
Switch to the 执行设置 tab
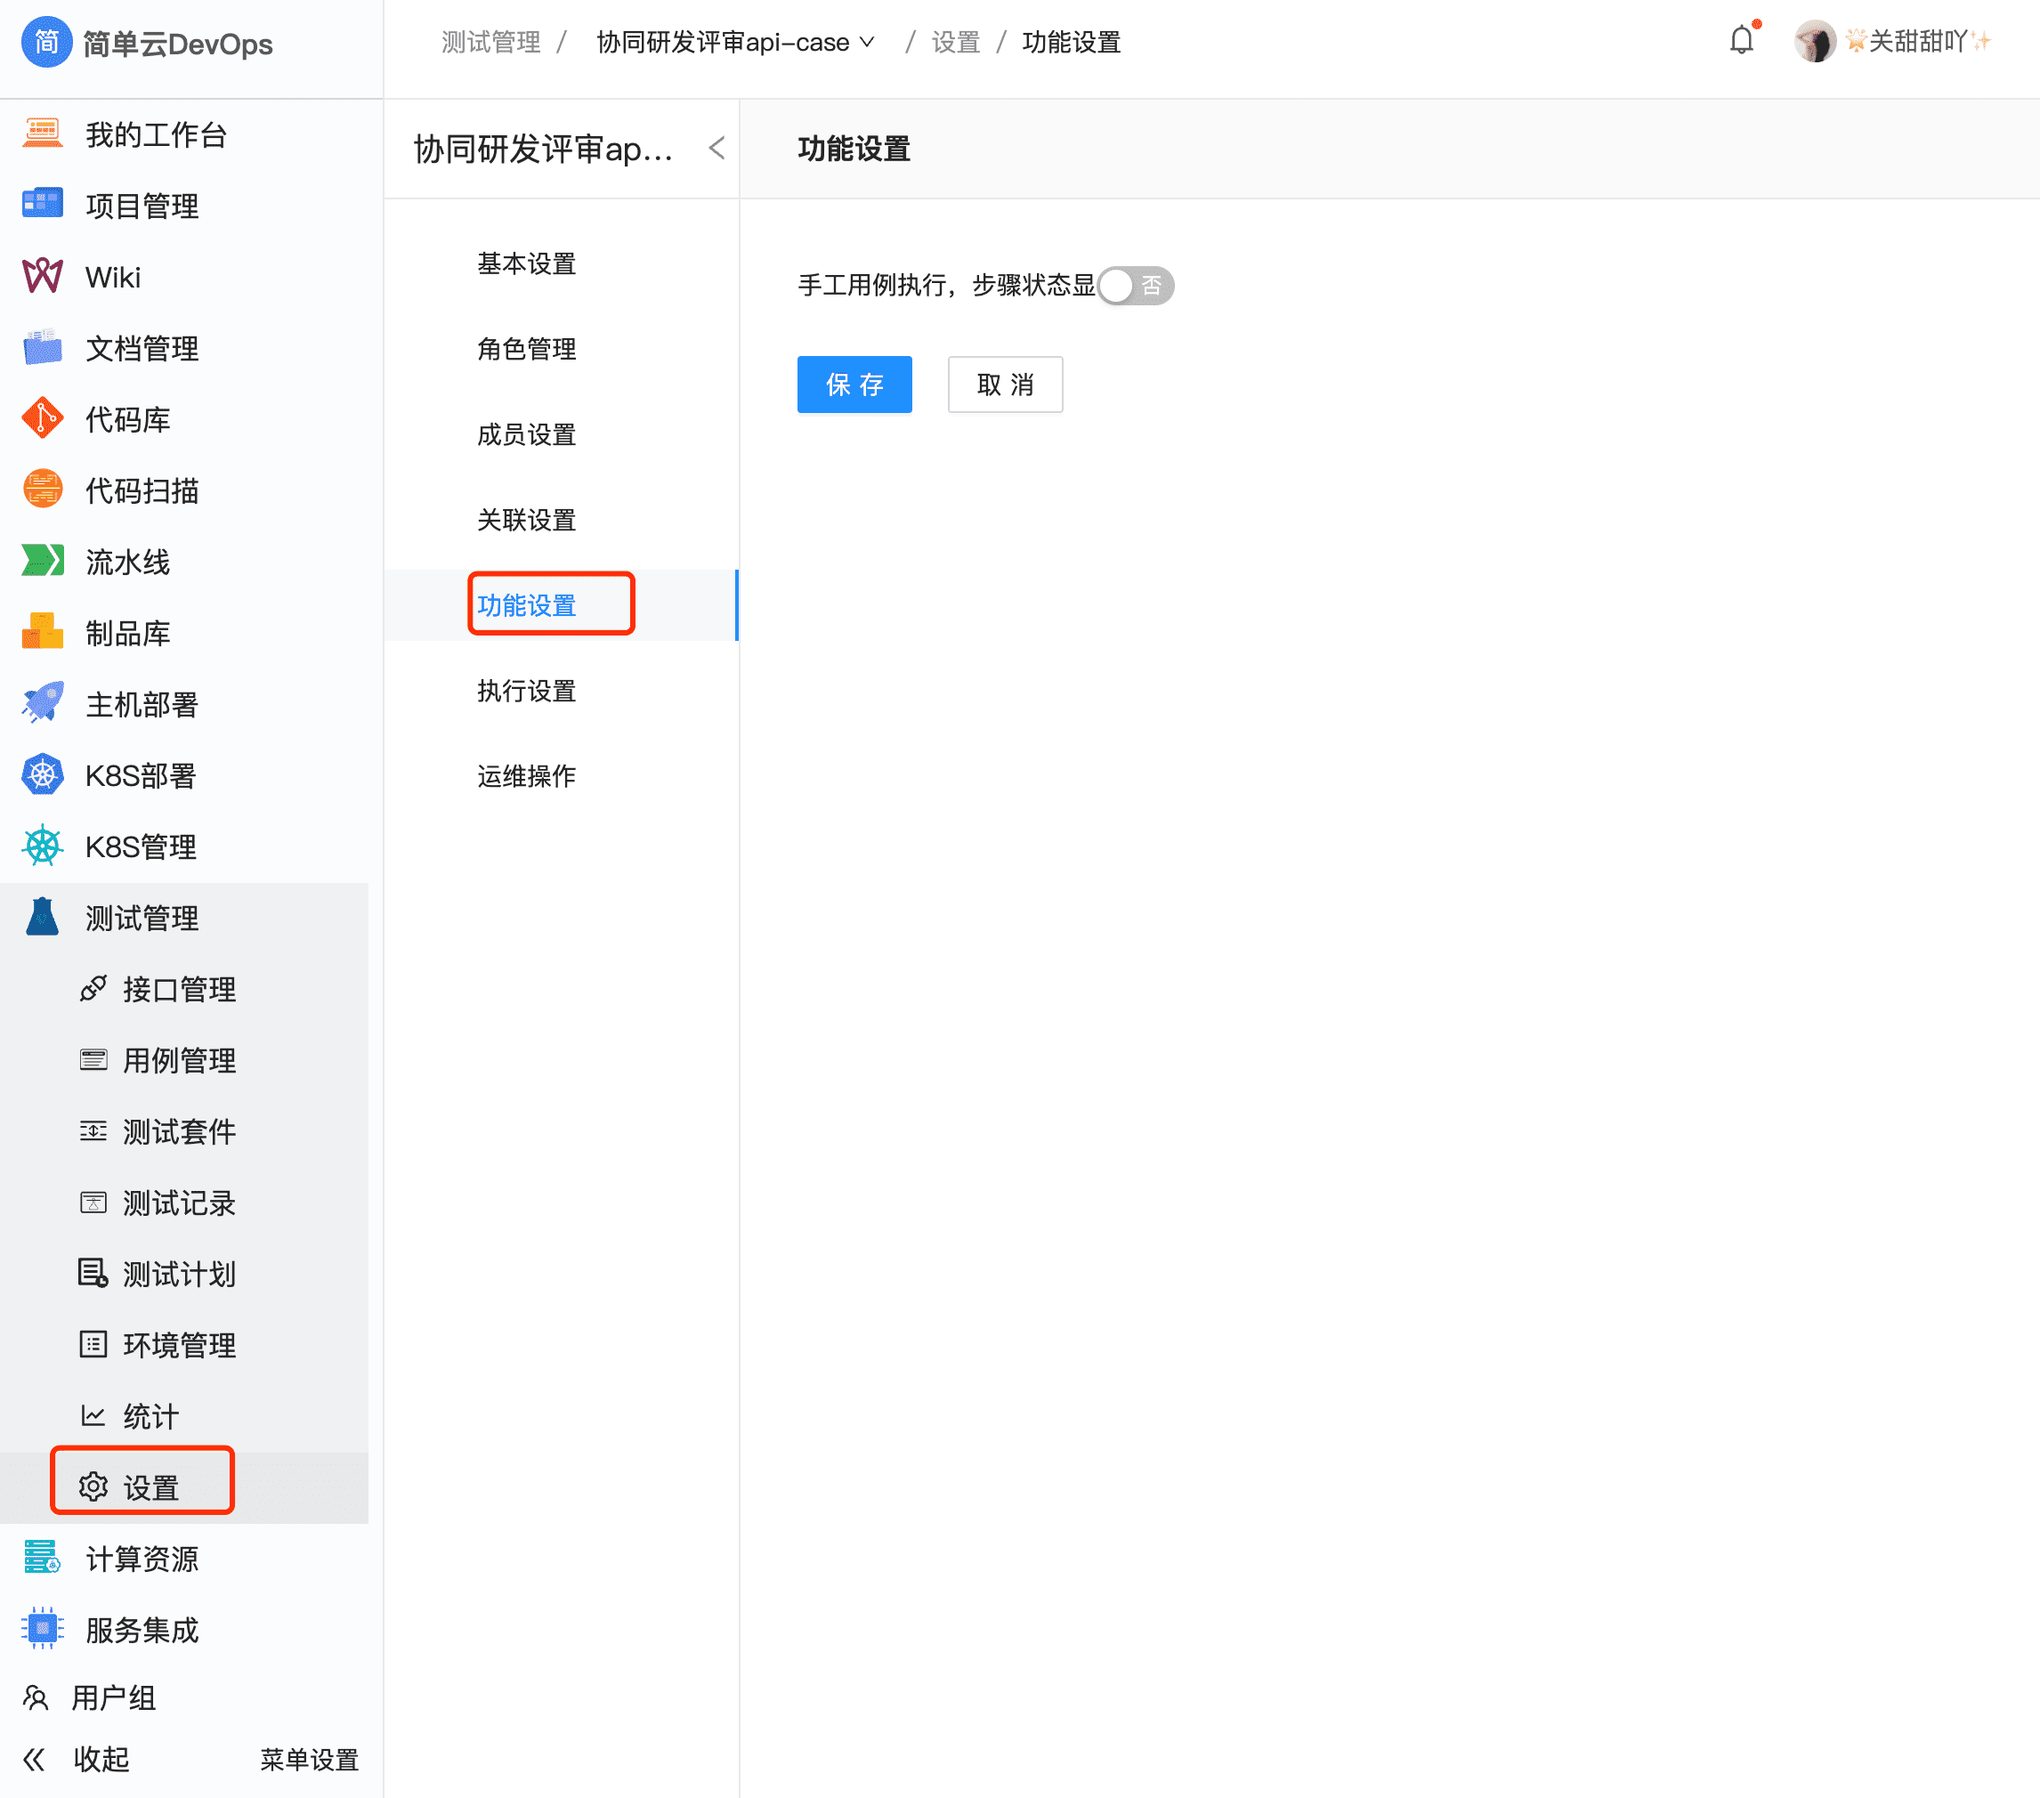526,690
